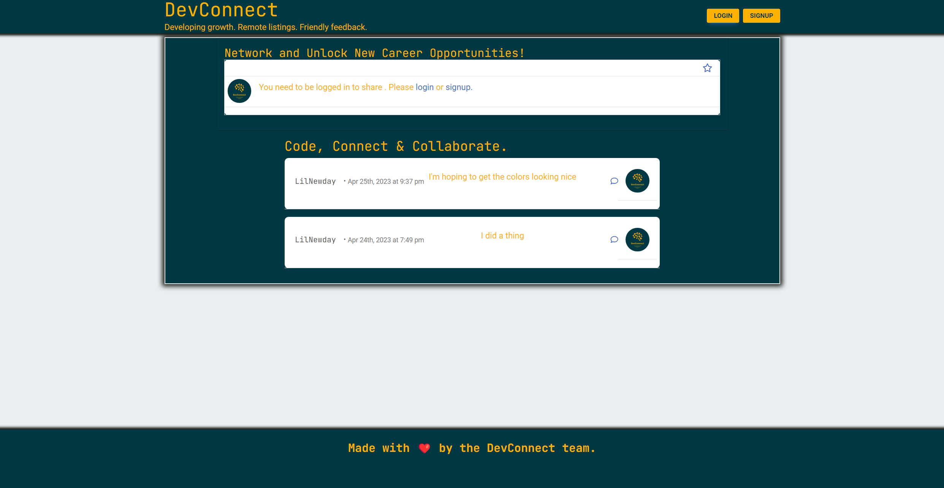This screenshot has width=944, height=488.
Task: Select username LilNewday on the Apr 24th post
Action: point(315,240)
